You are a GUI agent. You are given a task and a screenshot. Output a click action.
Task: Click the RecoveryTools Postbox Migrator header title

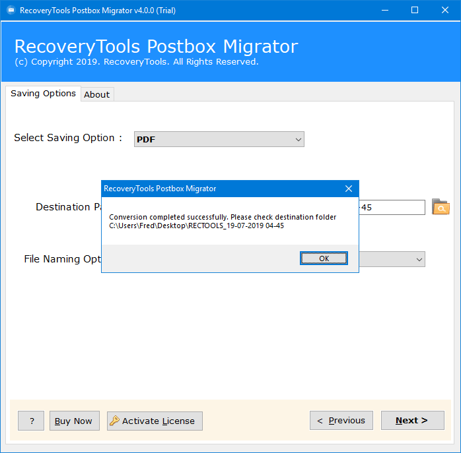coord(157,46)
